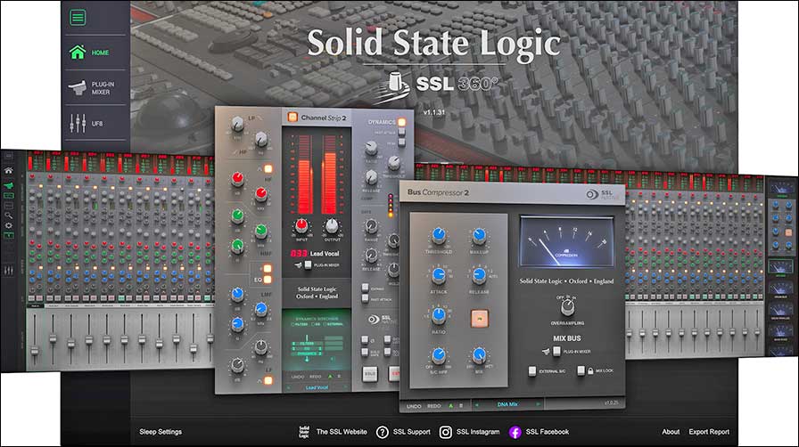This screenshot has height=447, width=799.
Task: Toggle the Channel Strip 2 orange power button
Action: coord(292,118)
